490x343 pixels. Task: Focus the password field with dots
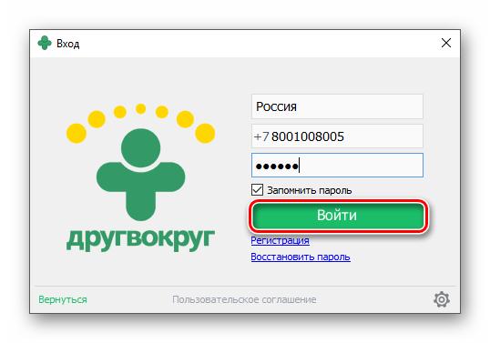click(337, 166)
